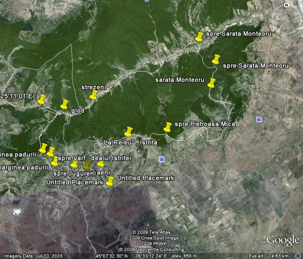Click the 'elev 659 m' status readout
The height and width of the screenshot is (259, 303).
[x=184, y=256]
